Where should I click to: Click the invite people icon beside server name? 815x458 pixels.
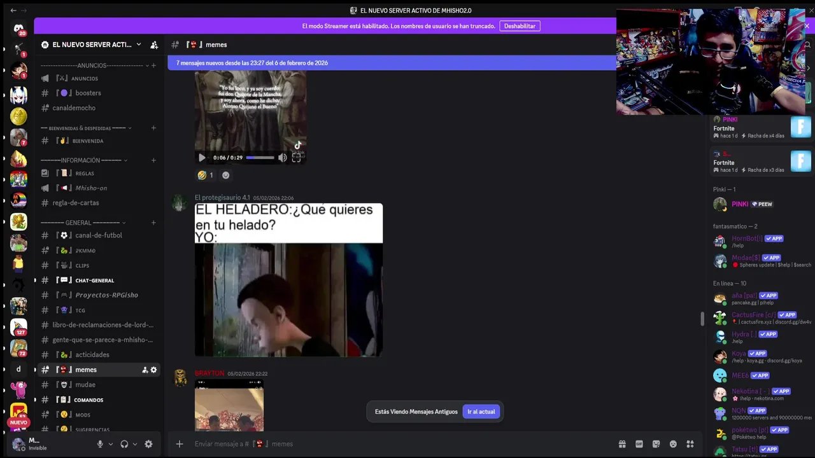pos(154,45)
